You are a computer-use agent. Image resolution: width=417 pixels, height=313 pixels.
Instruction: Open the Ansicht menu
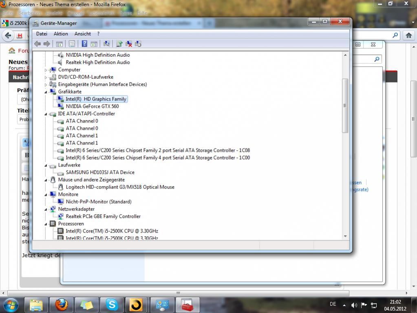(82, 34)
